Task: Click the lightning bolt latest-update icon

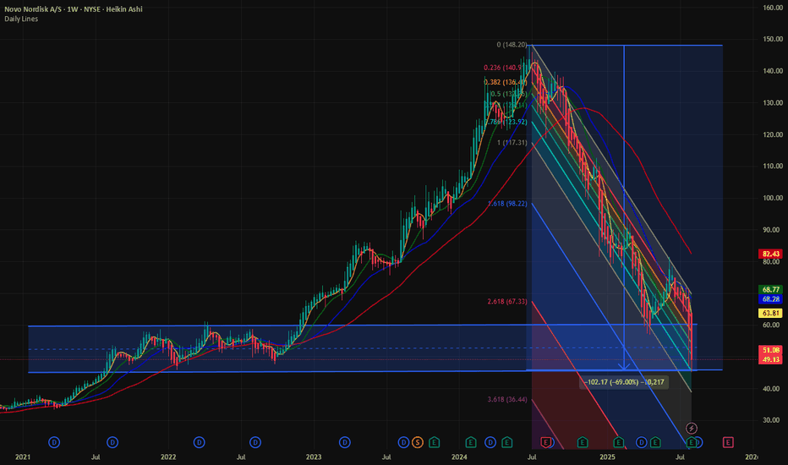Action: pos(692,429)
